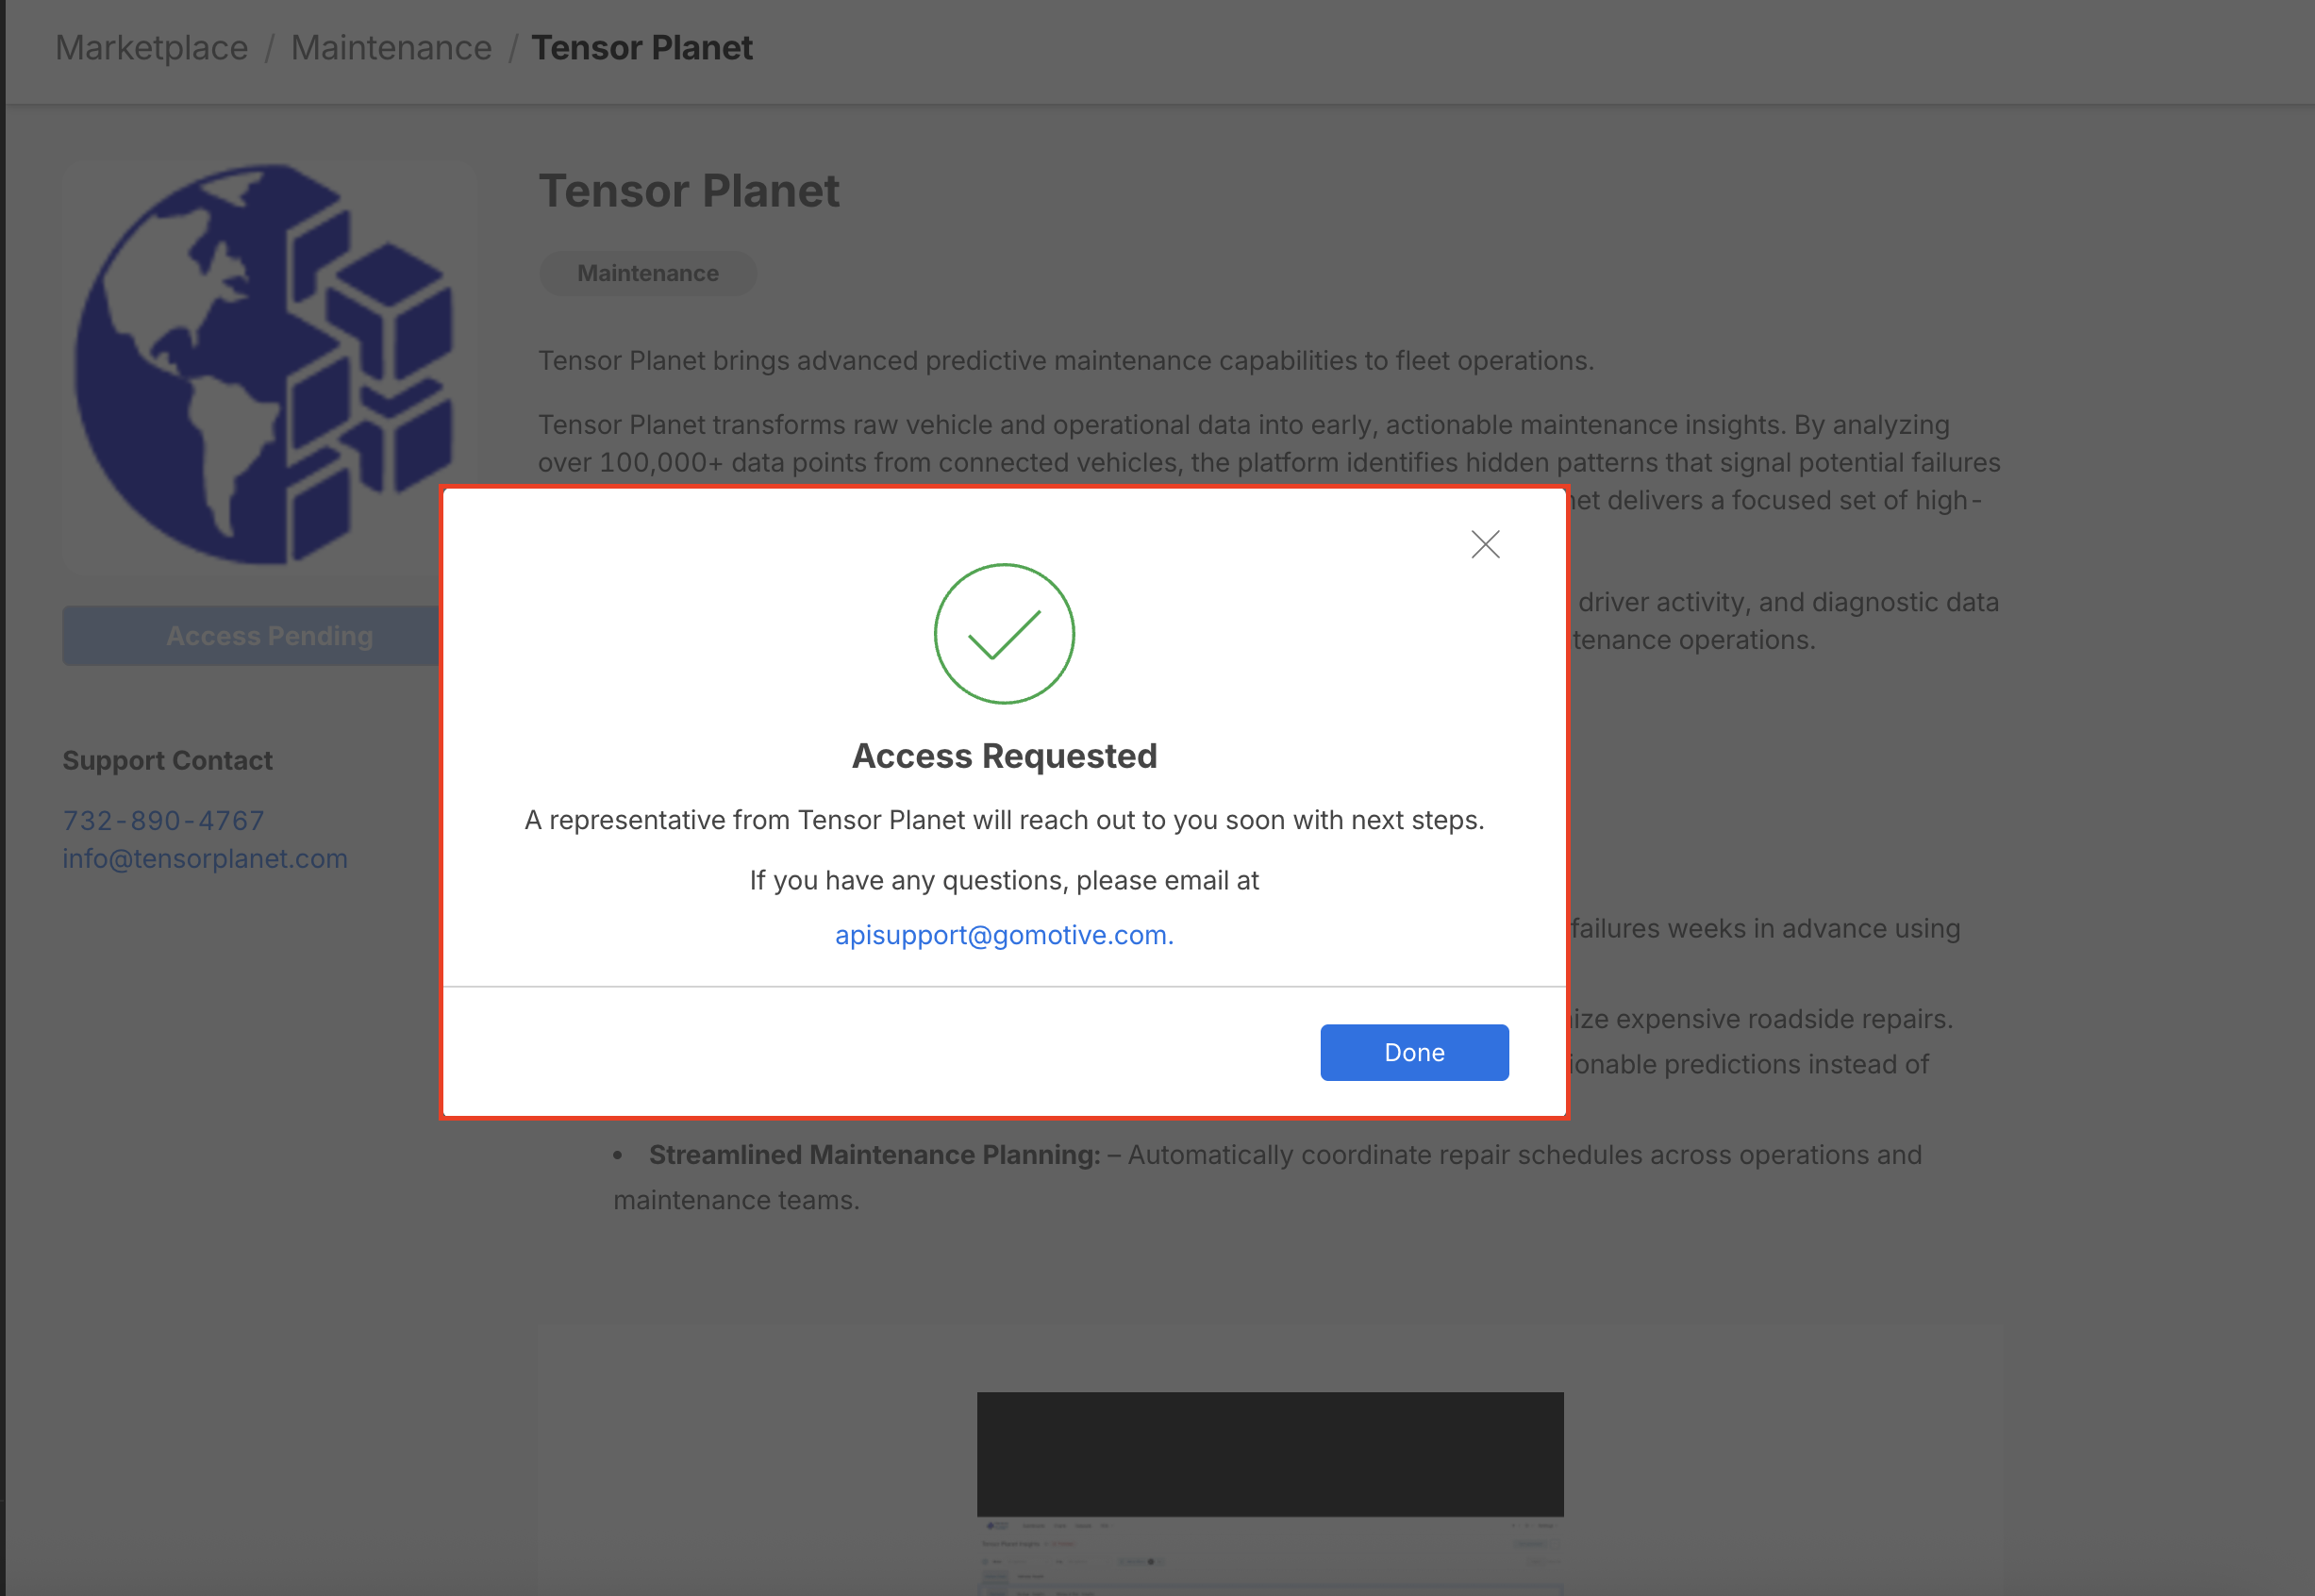Click the Access Pending button
The image size is (2315, 1596).
[x=250, y=636]
